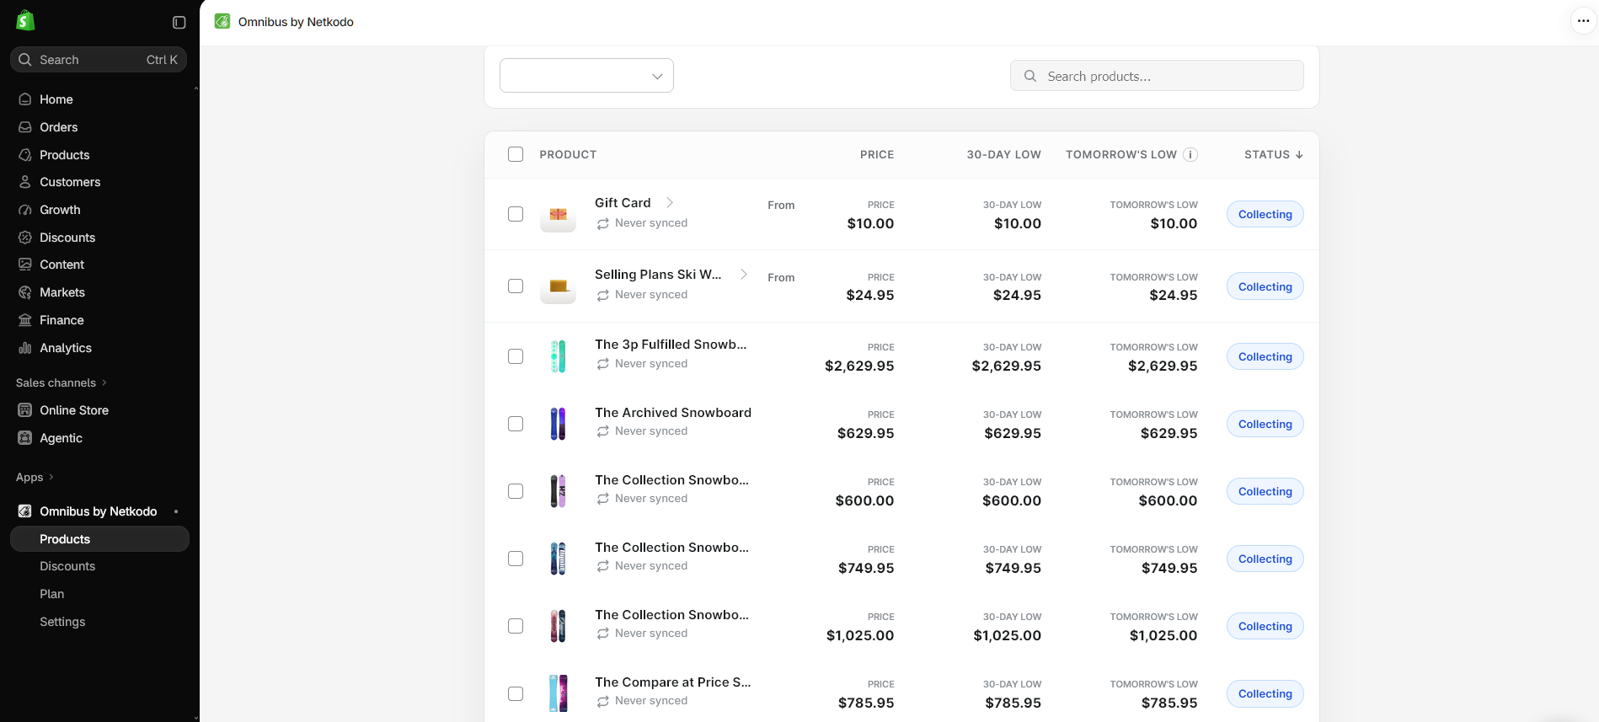
Task: Click the Analytics bar chart icon
Action: tap(25, 348)
